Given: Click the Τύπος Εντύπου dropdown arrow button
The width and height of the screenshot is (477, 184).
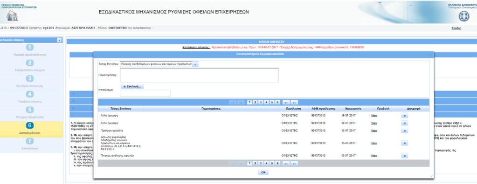Looking at the screenshot, I should coord(196,64).
